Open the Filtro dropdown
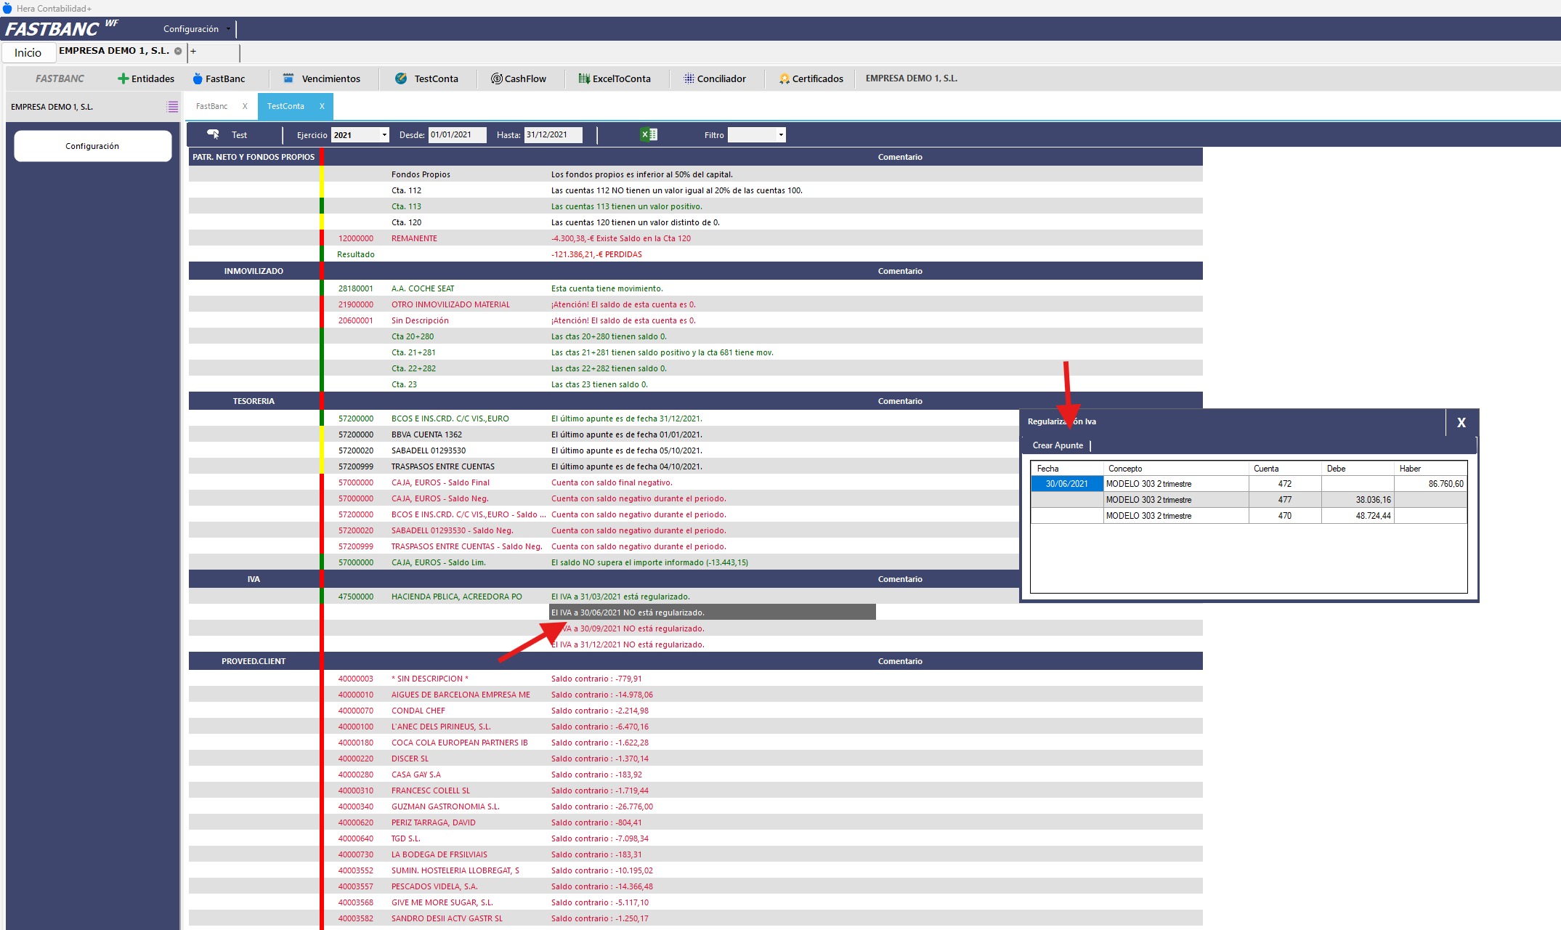1561x930 pixels. click(780, 135)
